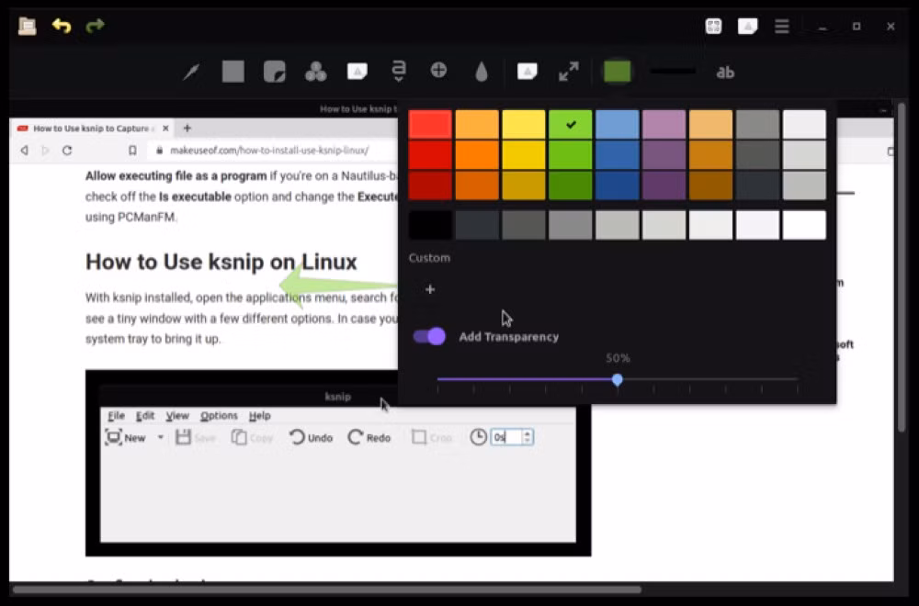Select the sticky note tool
The image size is (919, 606).
[x=274, y=72]
